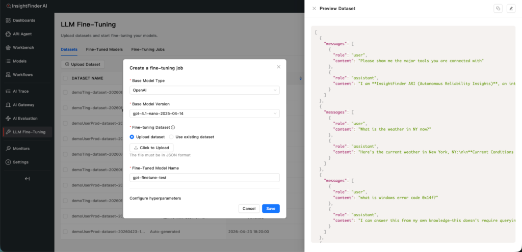
Task: Click the info icon beside Fine-tuning Dataset
Action: point(173,127)
